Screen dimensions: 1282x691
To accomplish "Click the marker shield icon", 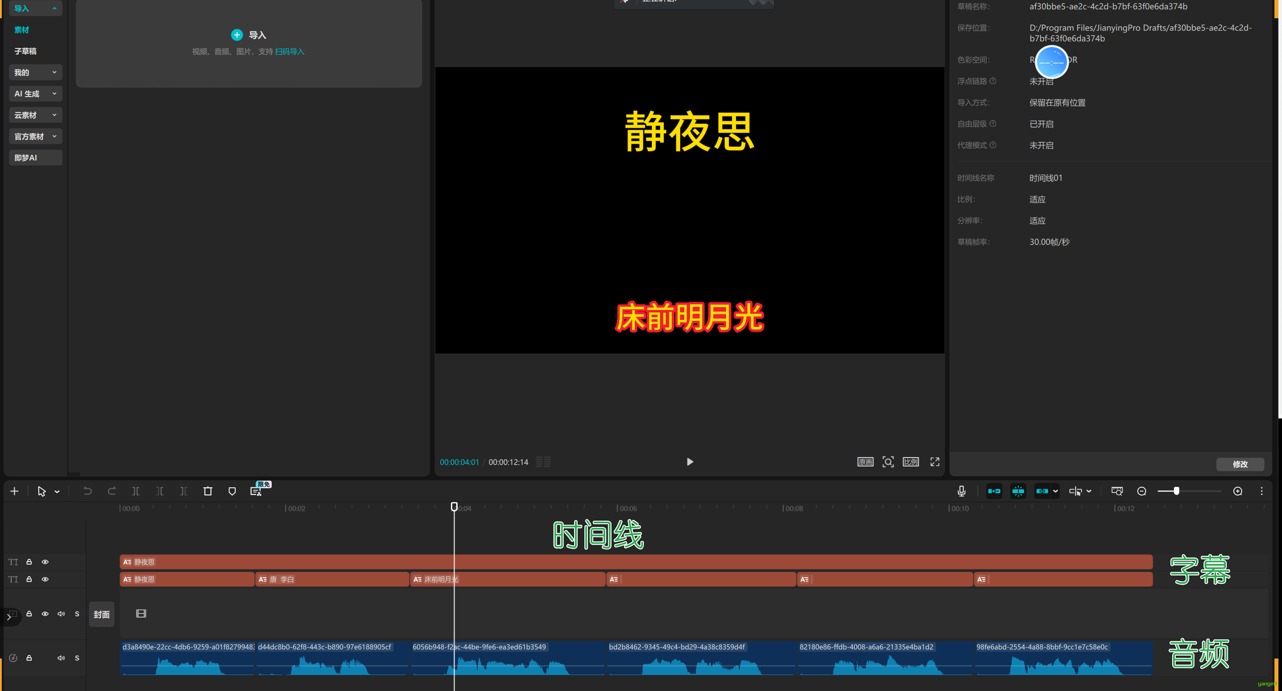I will pos(232,491).
